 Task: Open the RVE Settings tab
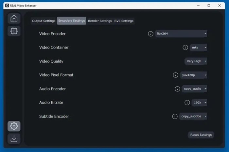(124, 21)
